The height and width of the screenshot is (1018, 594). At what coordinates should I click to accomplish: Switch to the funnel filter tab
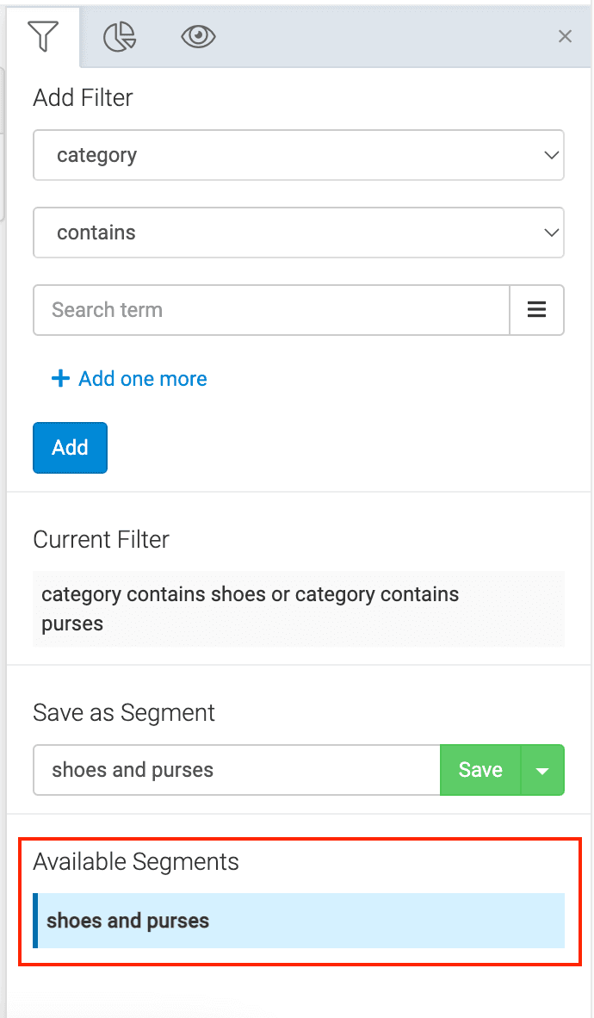42,36
